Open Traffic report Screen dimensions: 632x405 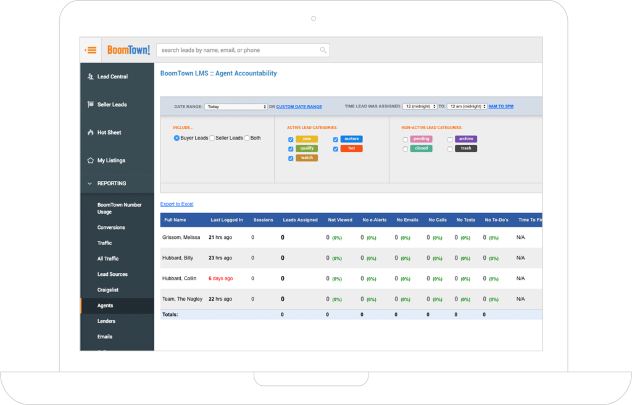pyautogui.click(x=104, y=243)
